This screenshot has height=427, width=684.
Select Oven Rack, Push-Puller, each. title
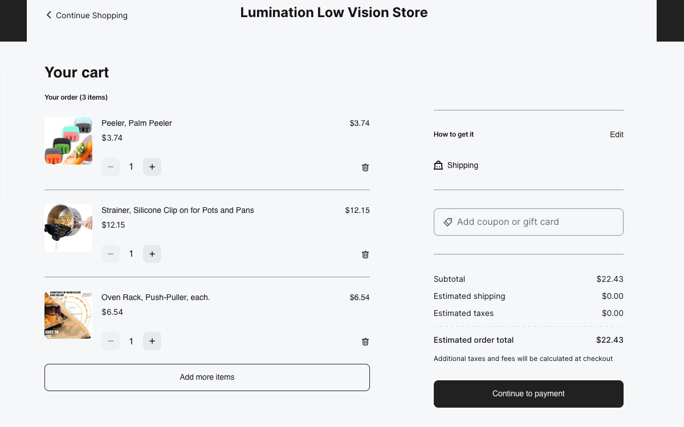tap(156, 297)
